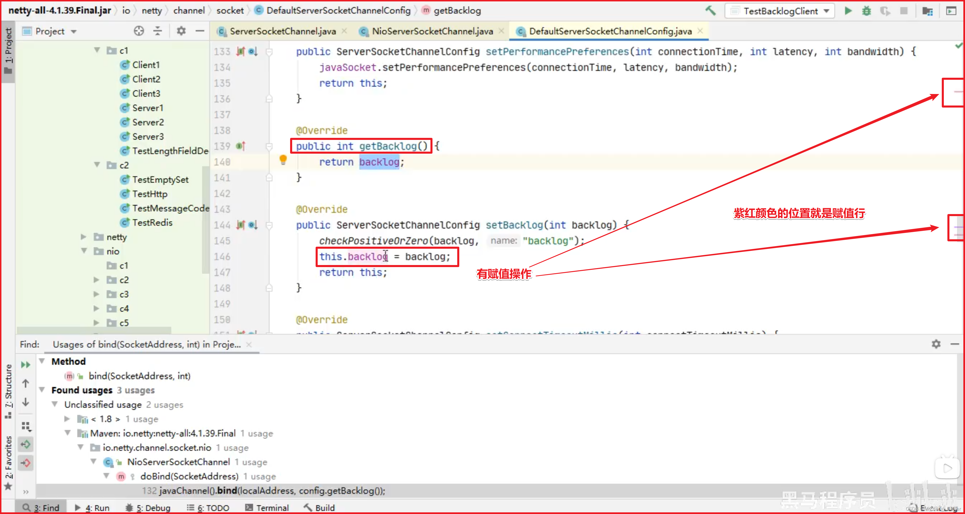The height and width of the screenshot is (514, 965).
Task: Rerun the find with the double-arrow icon
Action: click(x=26, y=365)
